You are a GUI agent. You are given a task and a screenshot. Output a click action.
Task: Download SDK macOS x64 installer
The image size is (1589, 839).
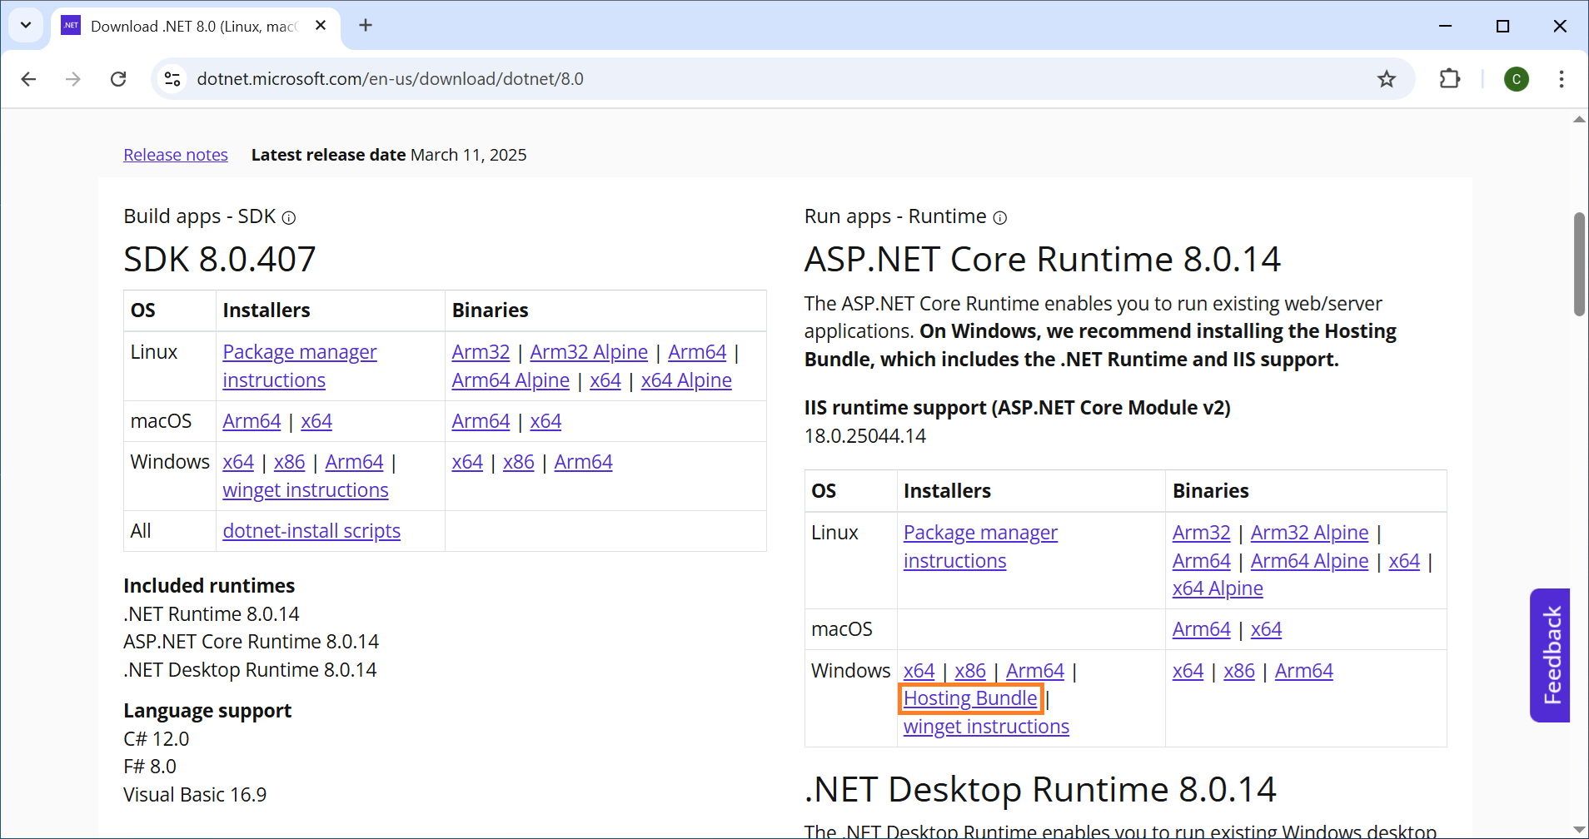316,421
